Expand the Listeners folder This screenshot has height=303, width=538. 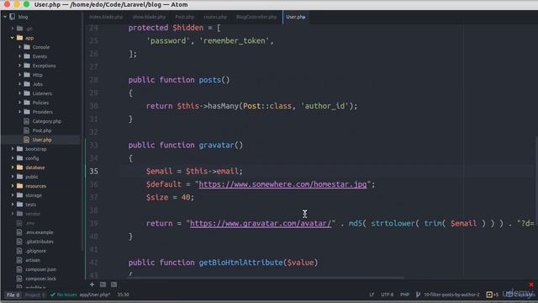[19, 93]
